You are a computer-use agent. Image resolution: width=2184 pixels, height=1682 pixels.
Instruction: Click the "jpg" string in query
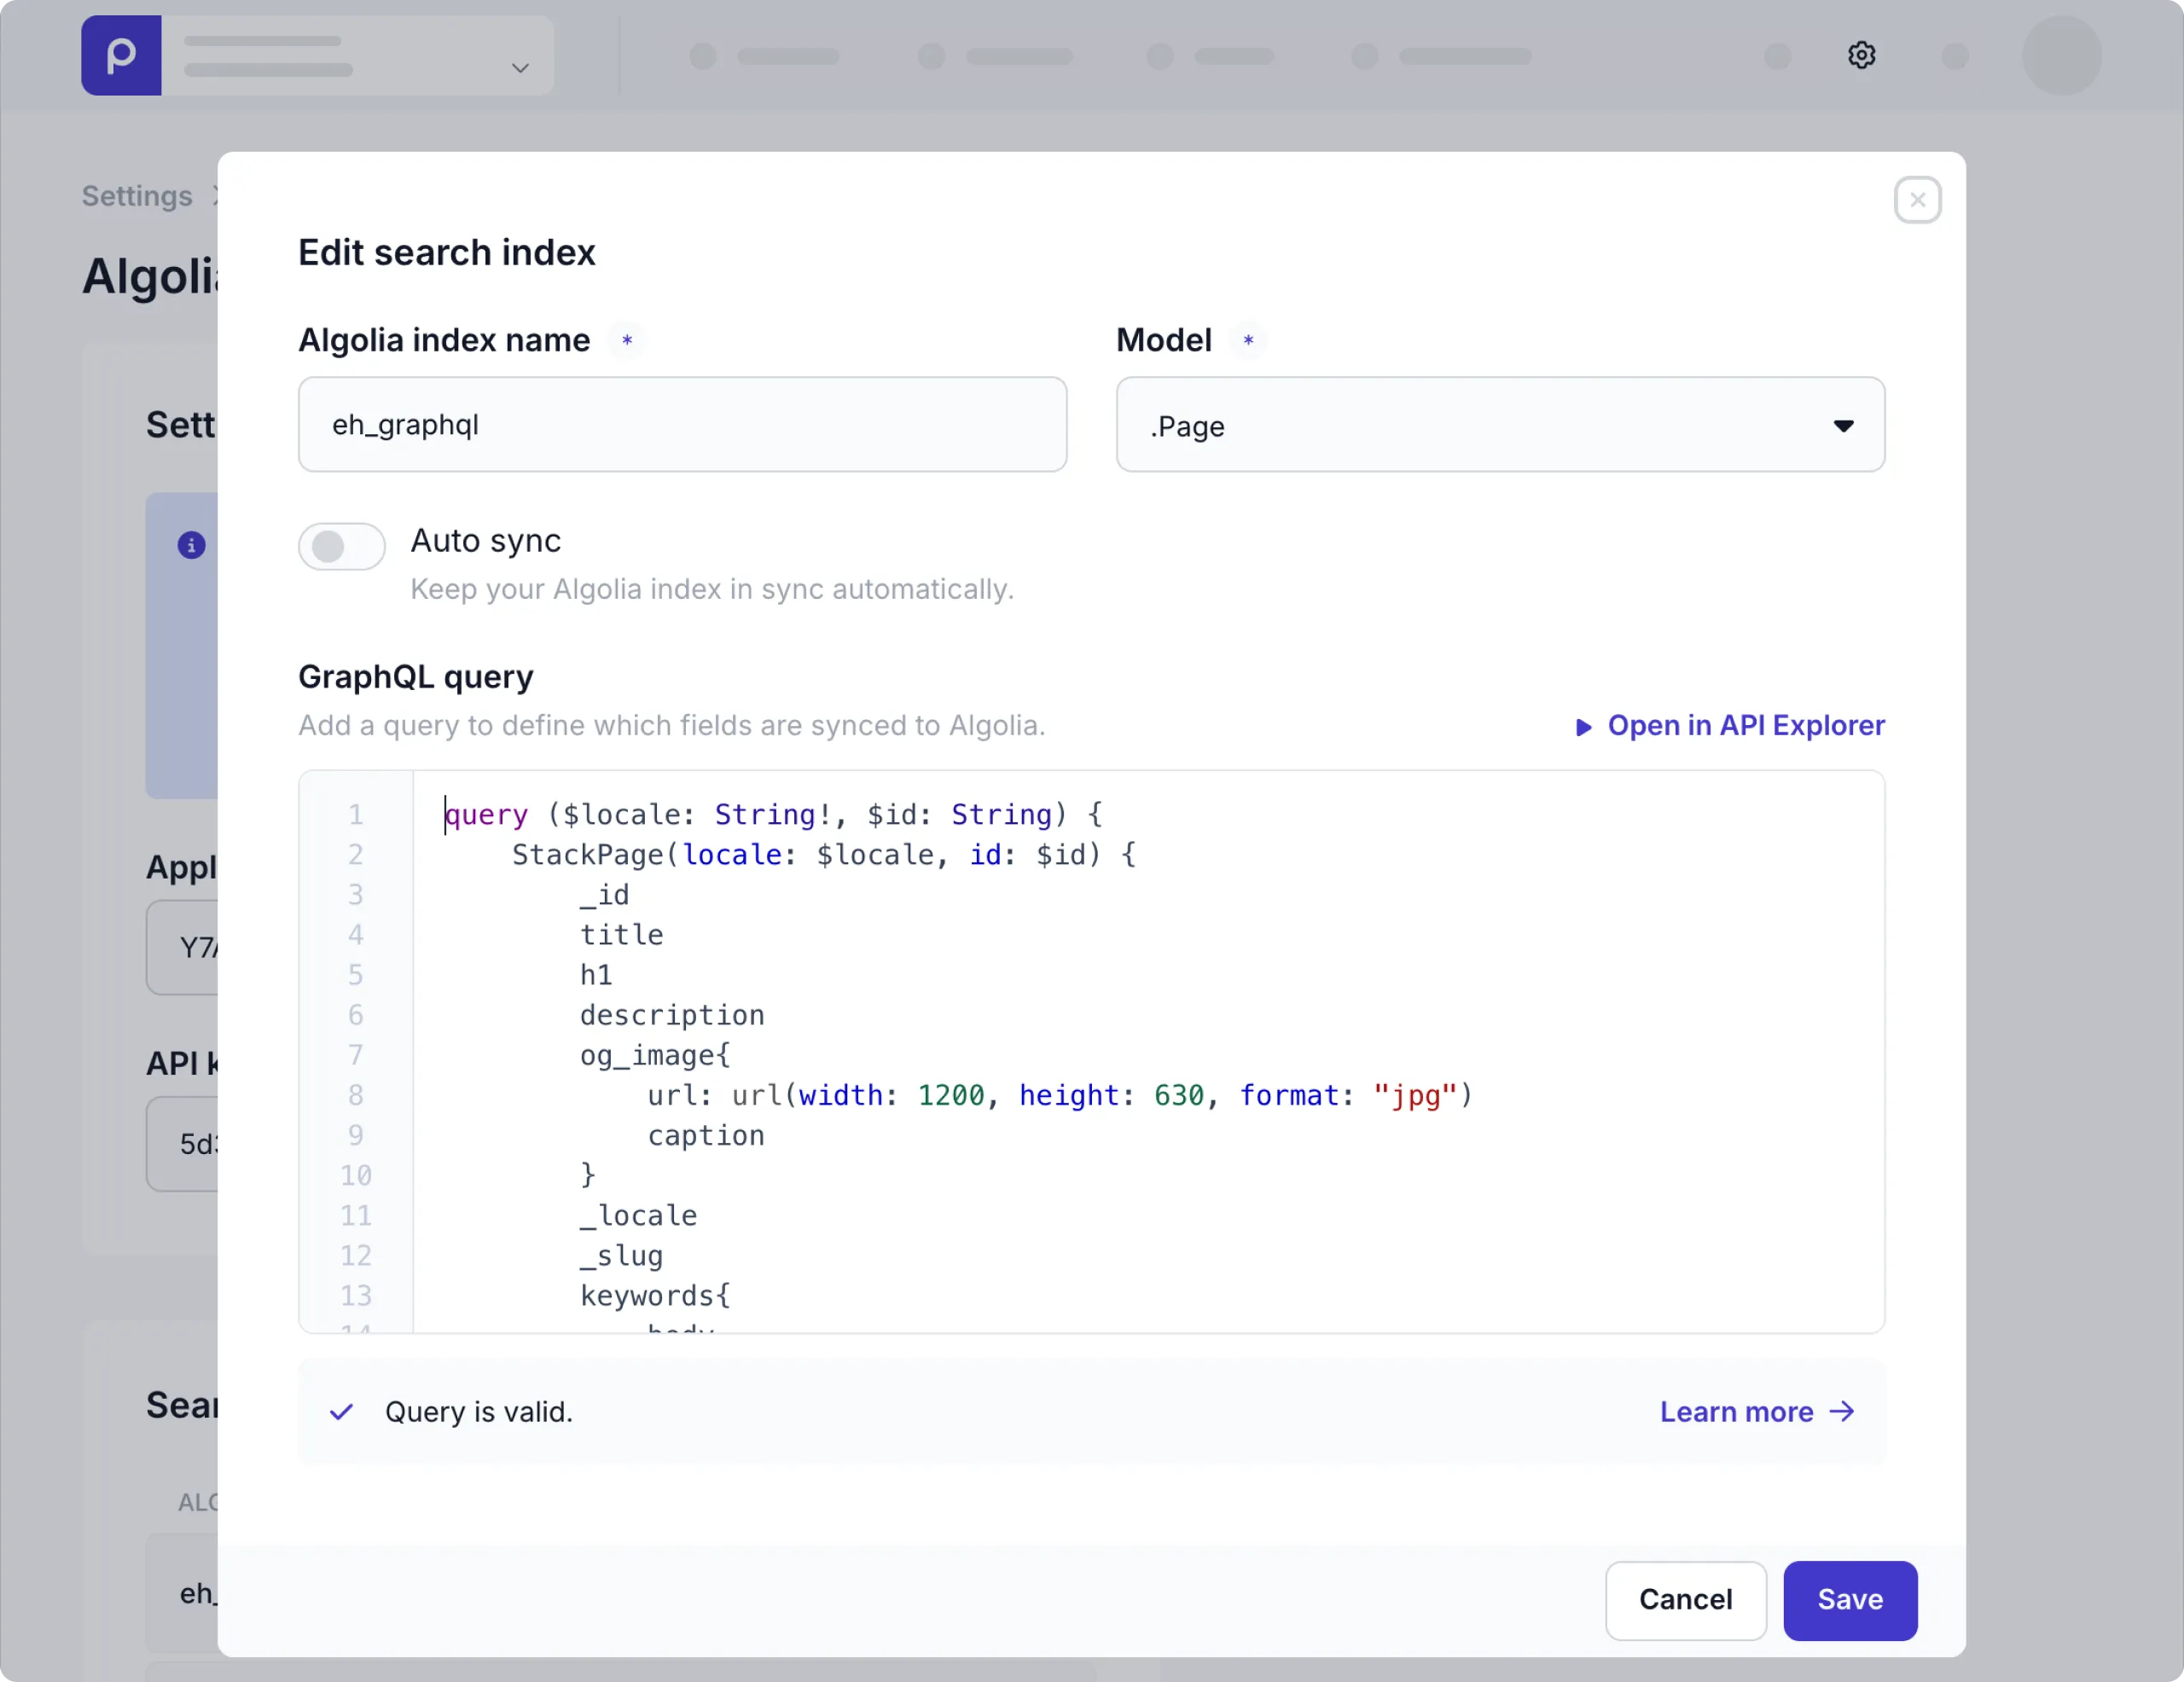pyautogui.click(x=1415, y=1095)
